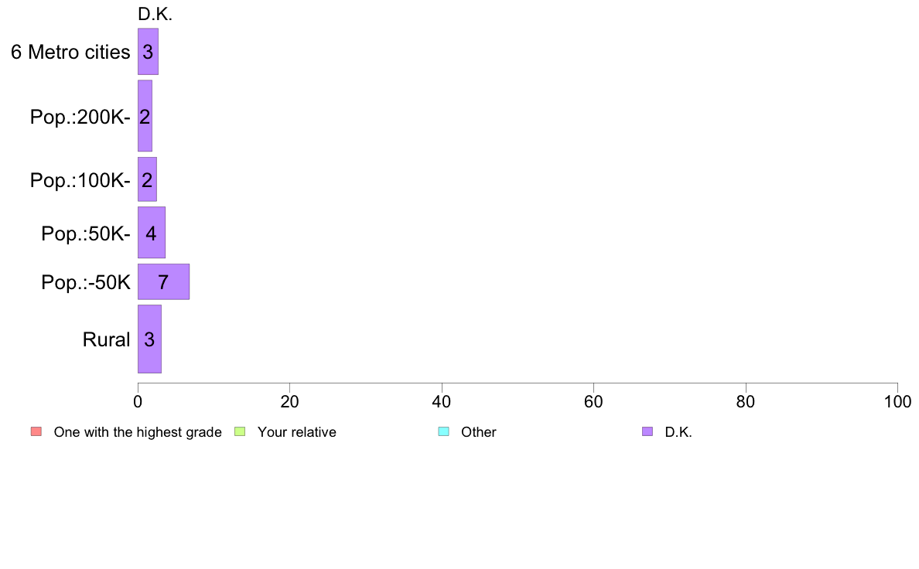
Task: Select the '6 Metro cities' bar
Action: point(148,52)
